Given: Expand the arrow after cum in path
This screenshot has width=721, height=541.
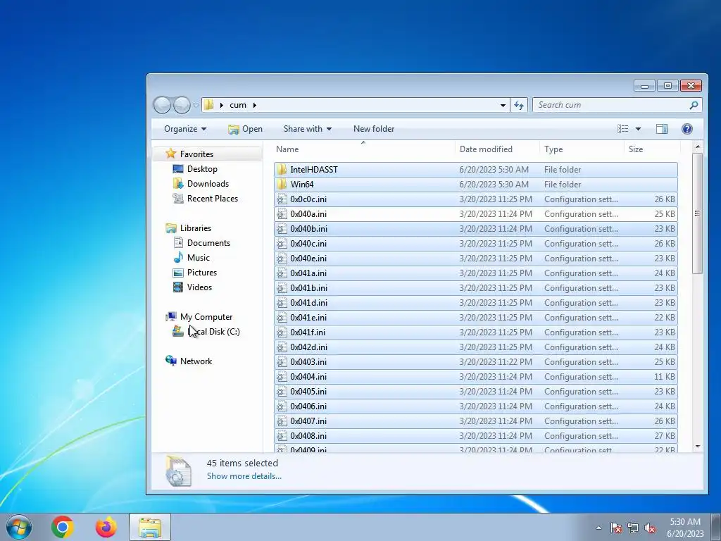Looking at the screenshot, I should (254, 106).
